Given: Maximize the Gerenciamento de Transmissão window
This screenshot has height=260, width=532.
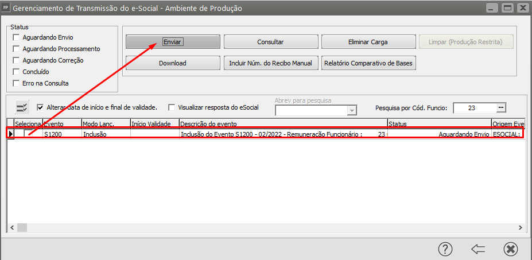Looking at the screenshot, I should point(507,8).
